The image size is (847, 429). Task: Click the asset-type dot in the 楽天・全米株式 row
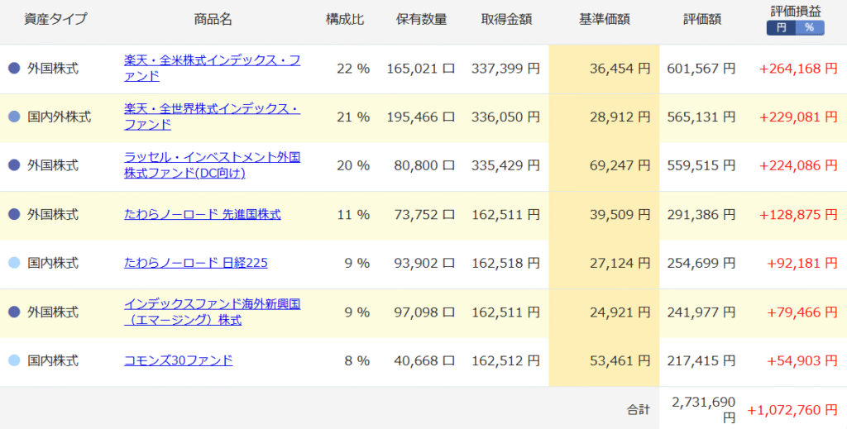(x=13, y=69)
